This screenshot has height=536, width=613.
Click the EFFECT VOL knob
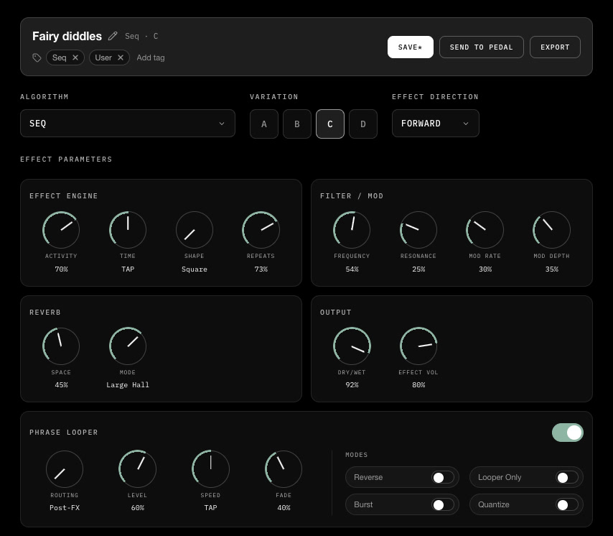pyautogui.click(x=418, y=346)
